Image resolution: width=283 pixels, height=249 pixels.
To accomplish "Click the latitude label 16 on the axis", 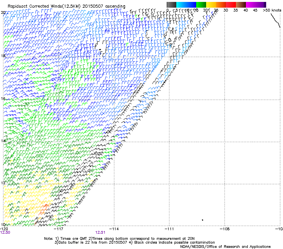I will coord(3,98).
